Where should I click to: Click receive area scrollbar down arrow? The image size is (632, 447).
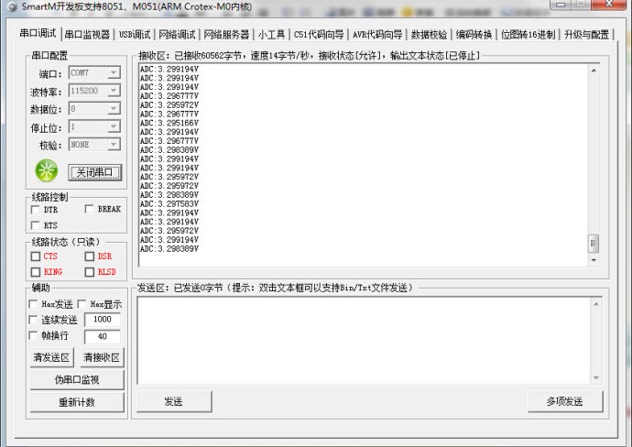click(x=594, y=261)
